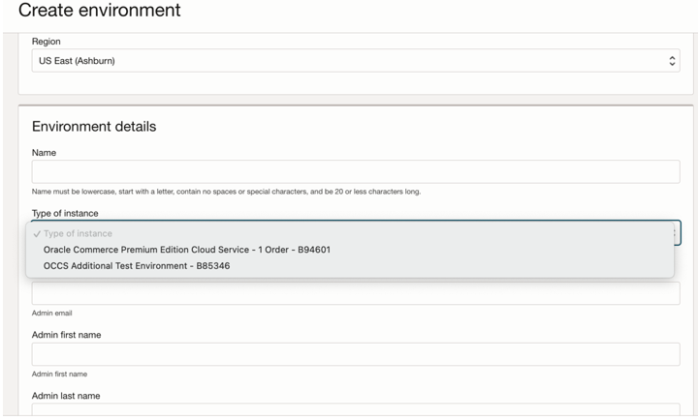Screen dimensions: 698x420
Task: Click the up-down chevron icon on Region select
Action: [672, 61]
